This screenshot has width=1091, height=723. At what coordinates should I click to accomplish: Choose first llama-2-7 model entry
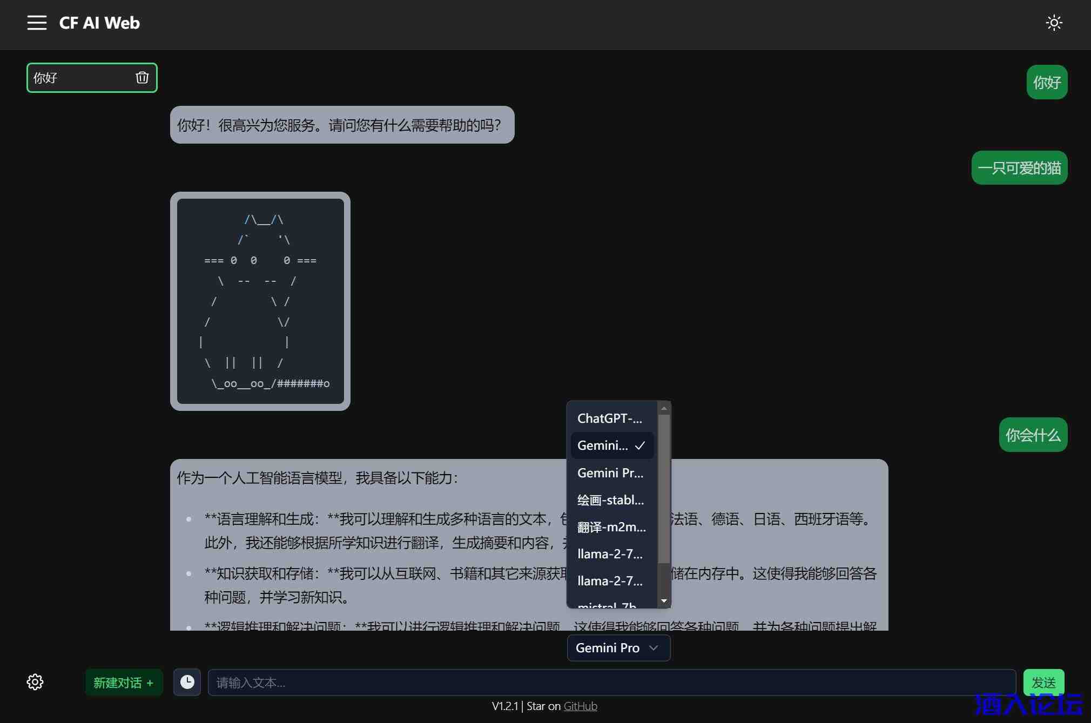click(x=610, y=554)
